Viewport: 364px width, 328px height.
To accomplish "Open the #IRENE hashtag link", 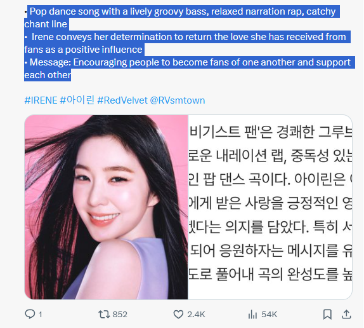I will coord(41,100).
